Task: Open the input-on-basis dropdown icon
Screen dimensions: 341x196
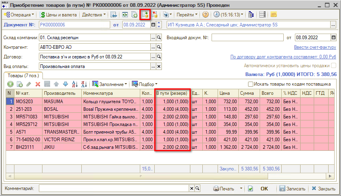Action: coord(167,15)
